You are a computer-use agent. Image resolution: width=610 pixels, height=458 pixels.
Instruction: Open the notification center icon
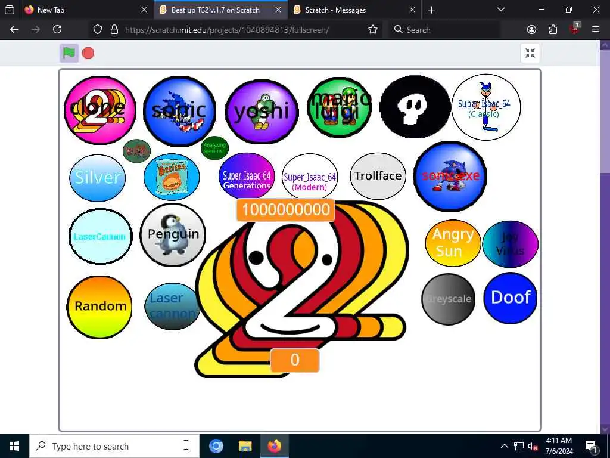[x=591, y=446]
